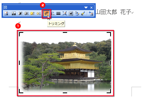Viewport: 150px width, 105px height.
Task: Click the Reset Picture icon
Action: [91, 13]
